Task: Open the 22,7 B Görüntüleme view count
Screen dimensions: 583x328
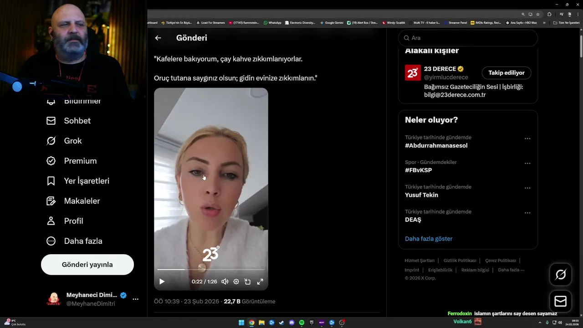Action: [250, 302]
